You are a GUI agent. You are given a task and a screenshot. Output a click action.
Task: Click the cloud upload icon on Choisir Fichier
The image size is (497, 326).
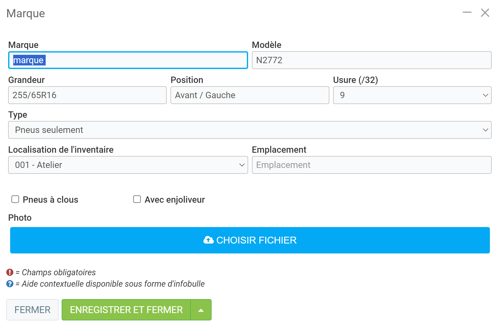tap(208, 240)
